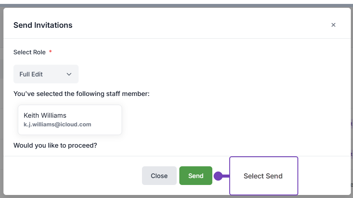Click the Send Invitations dialog title
This screenshot has width=353, height=198.
coord(43,25)
